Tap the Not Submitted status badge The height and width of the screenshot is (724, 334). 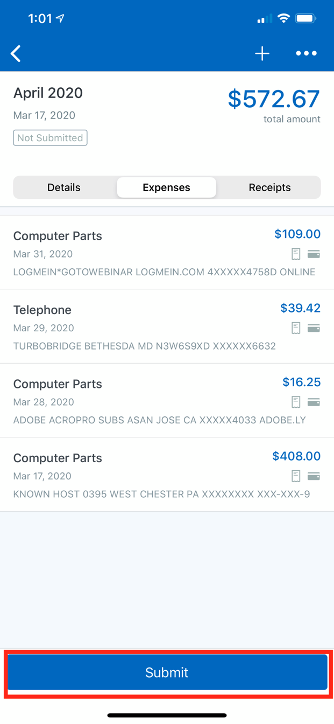(51, 138)
